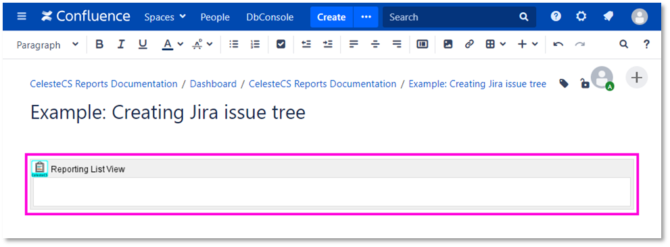Click the labels tag icon

click(564, 84)
